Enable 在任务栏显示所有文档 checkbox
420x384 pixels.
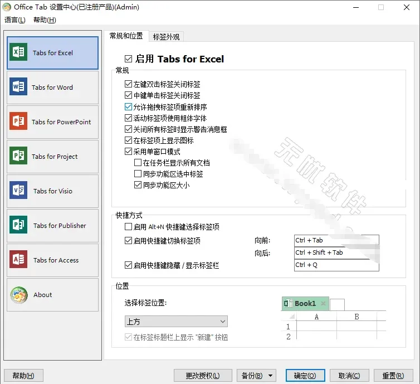coord(138,162)
